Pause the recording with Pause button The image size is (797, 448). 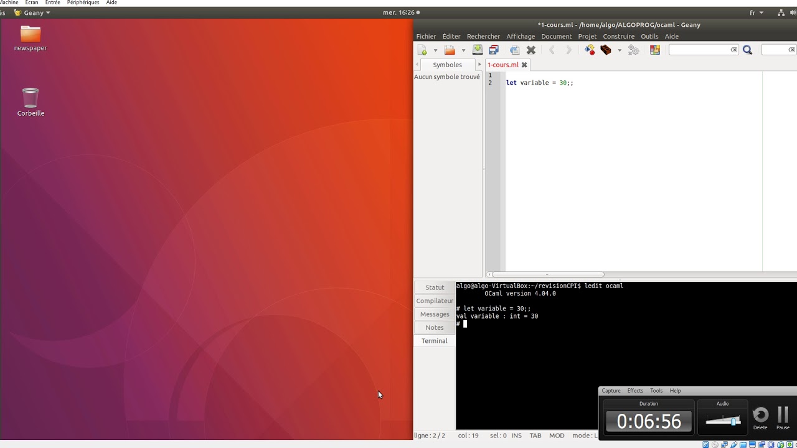pyautogui.click(x=783, y=418)
